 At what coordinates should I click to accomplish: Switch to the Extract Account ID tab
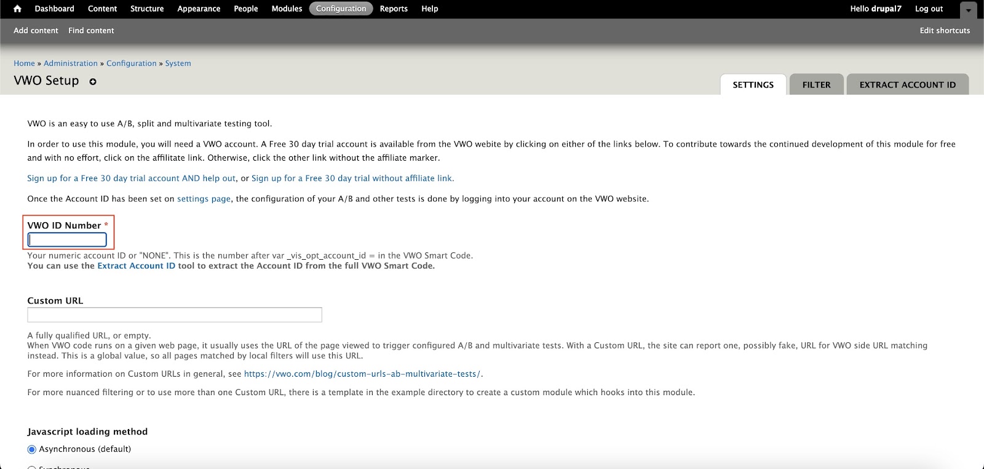click(907, 85)
